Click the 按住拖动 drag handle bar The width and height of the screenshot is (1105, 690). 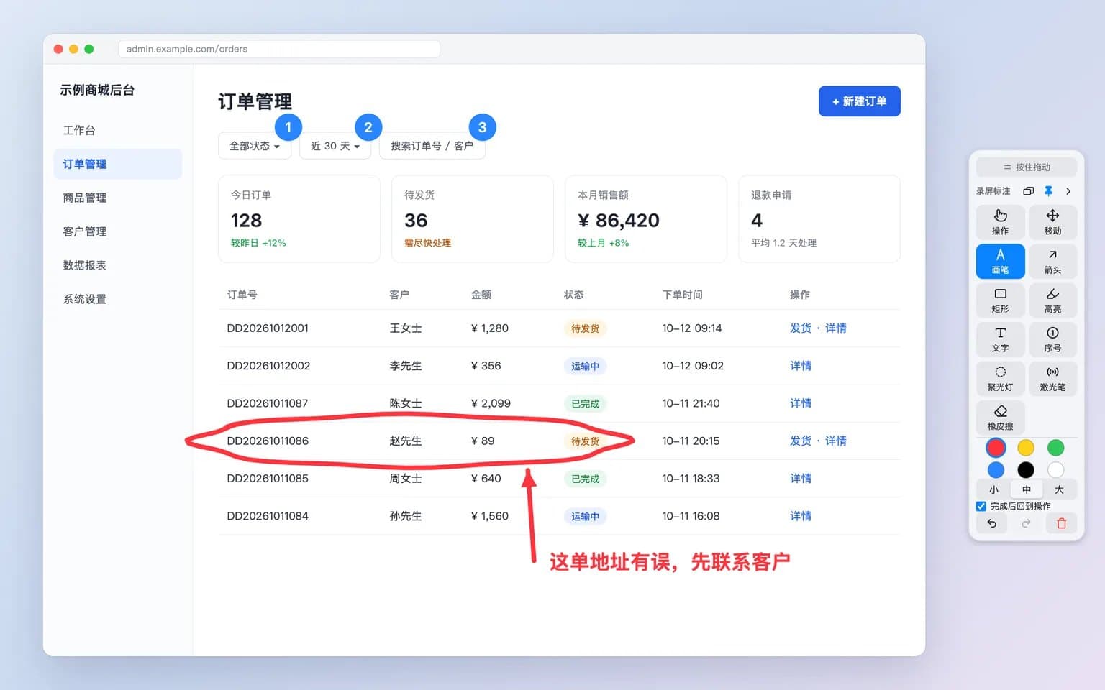pos(1027,167)
